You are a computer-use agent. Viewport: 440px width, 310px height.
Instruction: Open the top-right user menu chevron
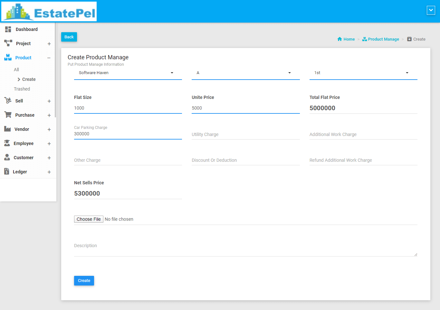[x=431, y=10]
